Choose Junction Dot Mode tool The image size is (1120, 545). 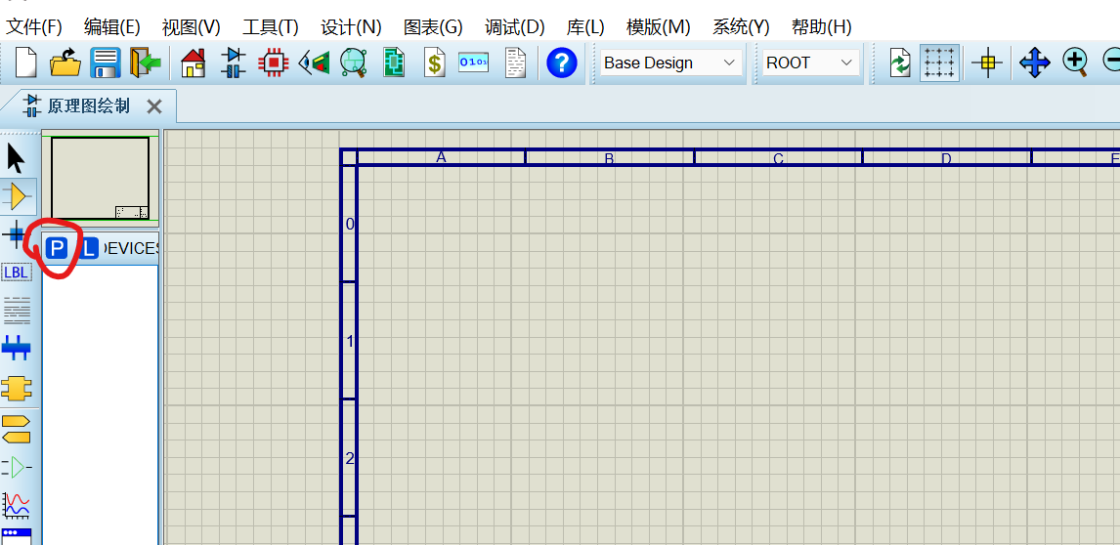click(x=16, y=233)
